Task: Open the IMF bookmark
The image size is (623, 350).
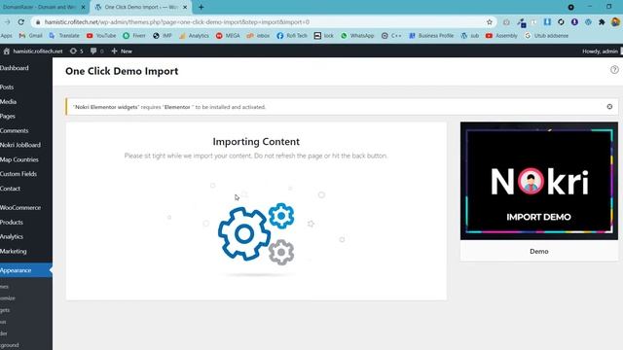Action: click(x=163, y=36)
